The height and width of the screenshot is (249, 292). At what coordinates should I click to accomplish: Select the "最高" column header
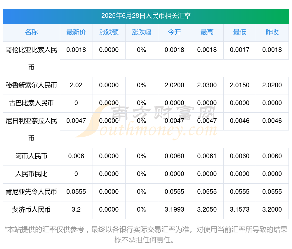[x=207, y=32]
